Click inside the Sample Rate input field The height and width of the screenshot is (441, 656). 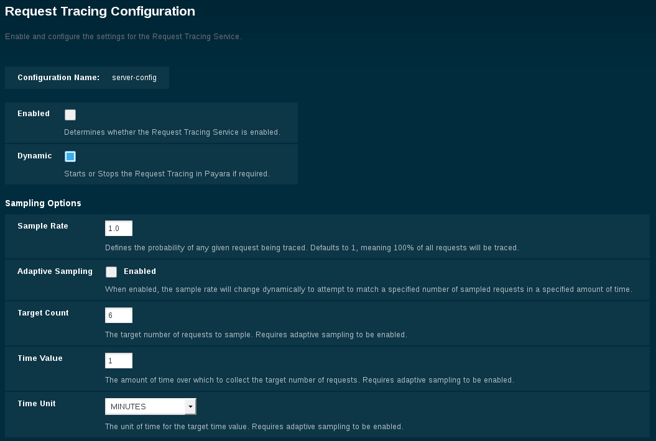(119, 228)
